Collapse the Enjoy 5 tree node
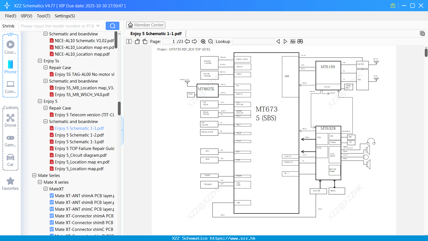This screenshot has height=241, width=428. [x=40, y=101]
